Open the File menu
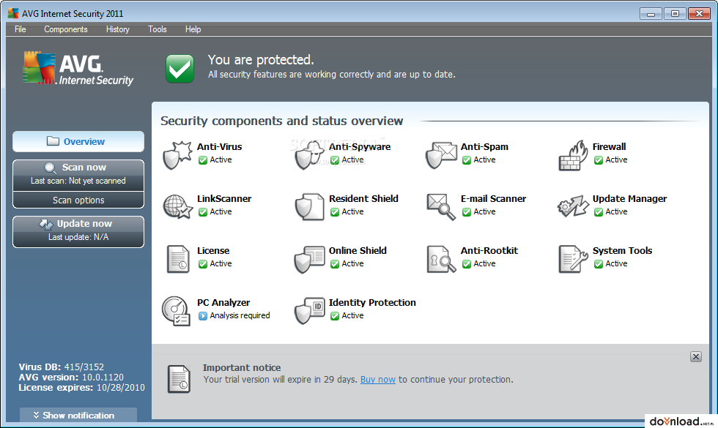 click(x=21, y=29)
